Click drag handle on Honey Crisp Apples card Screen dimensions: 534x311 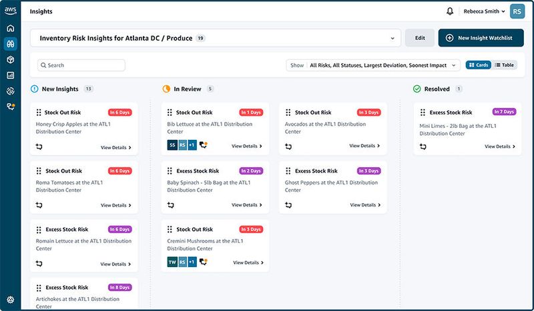[x=39, y=113]
